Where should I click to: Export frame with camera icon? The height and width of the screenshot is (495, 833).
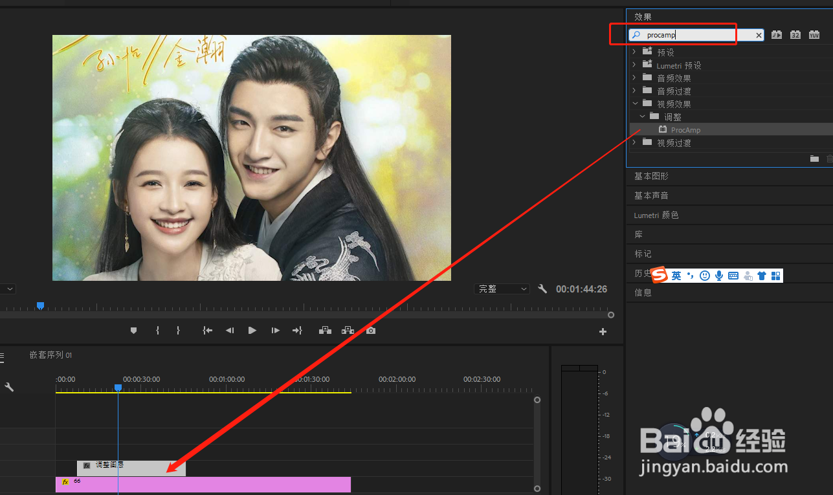coord(370,331)
